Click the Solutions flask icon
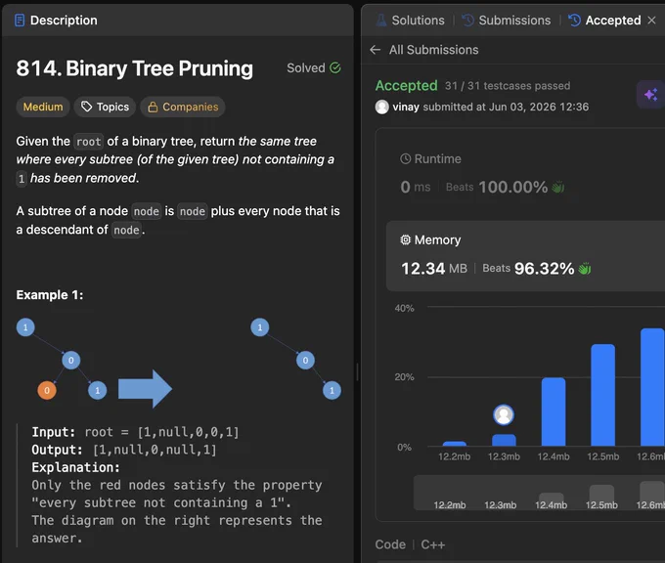 381,20
